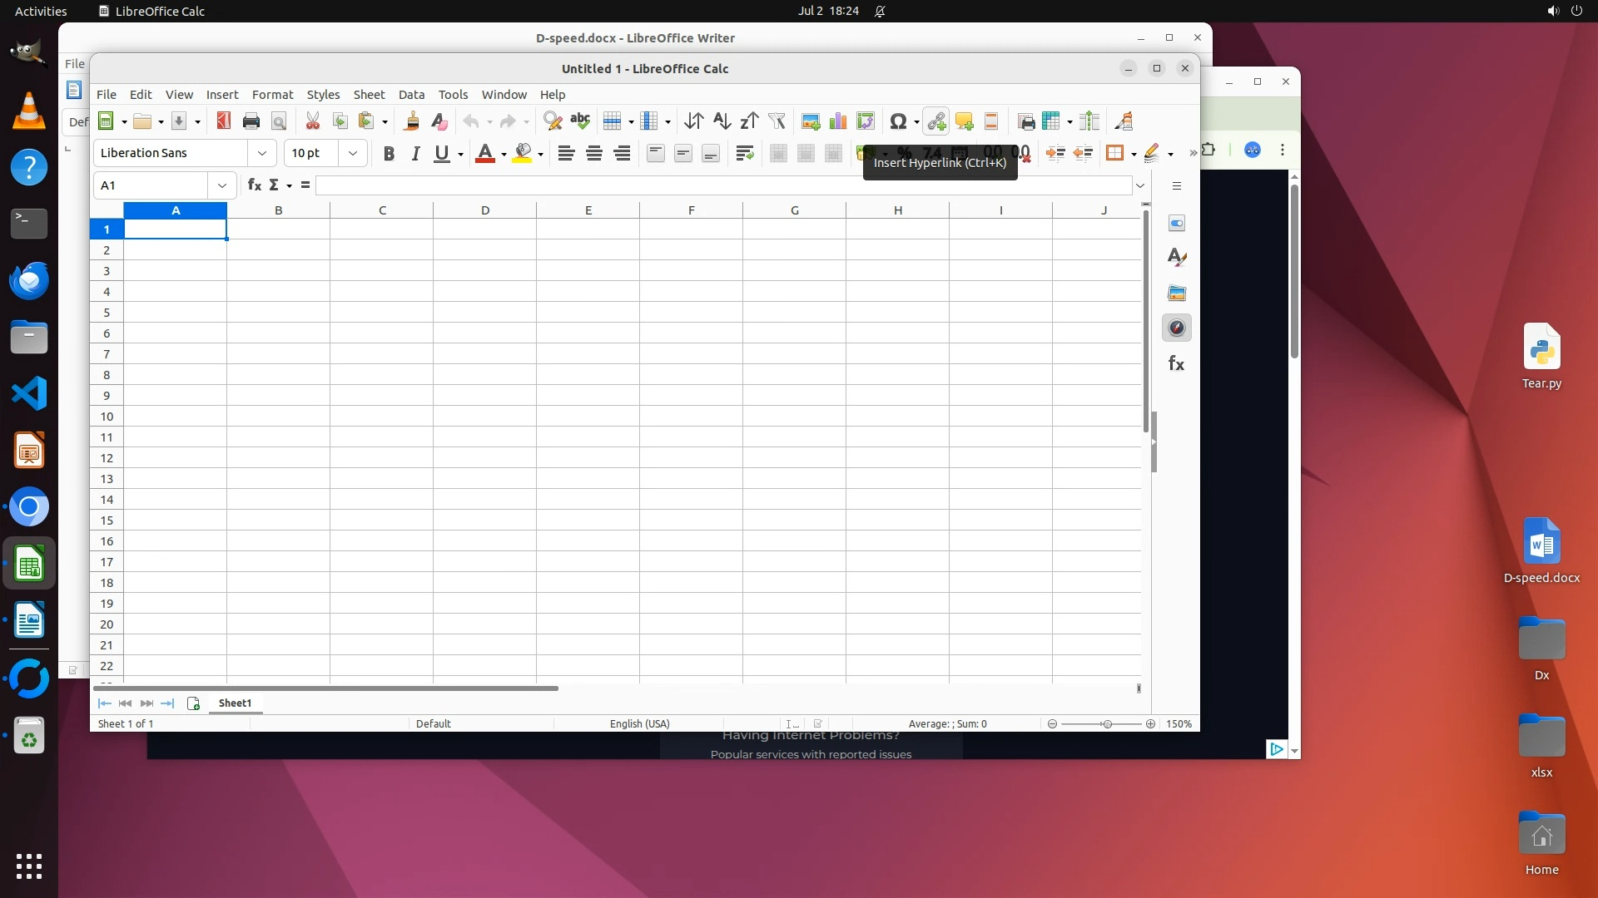Open the font size dropdown
Screen dimensions: 1598x898
pos(353,153)
